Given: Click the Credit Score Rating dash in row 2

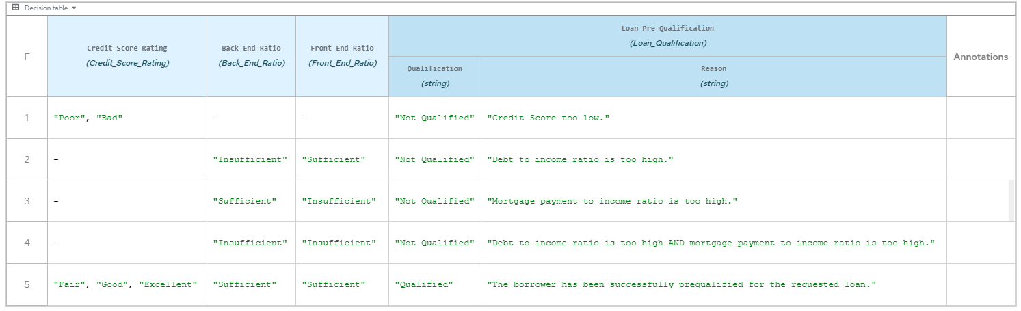Looking at the screenshot, I should [127, 159].
